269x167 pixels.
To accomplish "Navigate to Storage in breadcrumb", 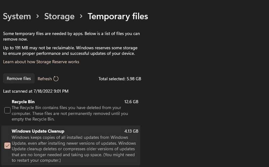I will tap(60, 17).
